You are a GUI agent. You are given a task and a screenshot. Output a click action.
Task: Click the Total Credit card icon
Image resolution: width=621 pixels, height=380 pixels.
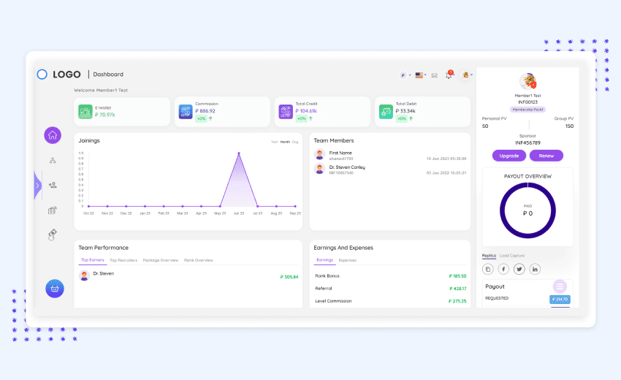tap(286, 112)
